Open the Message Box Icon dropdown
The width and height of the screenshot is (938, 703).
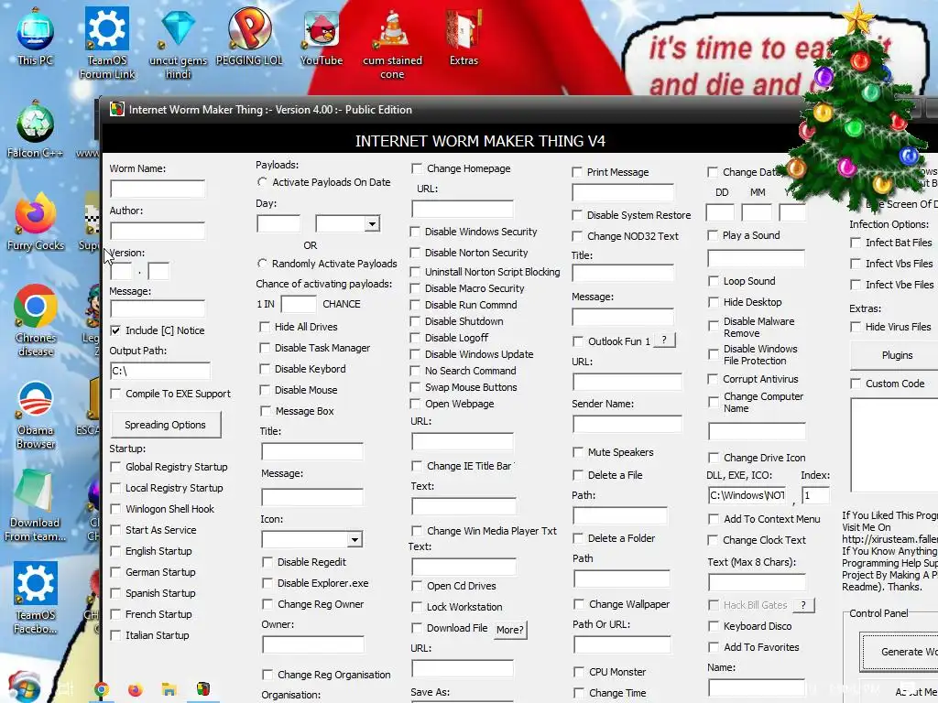point(354,540)
